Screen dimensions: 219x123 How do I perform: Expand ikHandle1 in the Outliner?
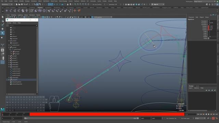pos(9,63)
